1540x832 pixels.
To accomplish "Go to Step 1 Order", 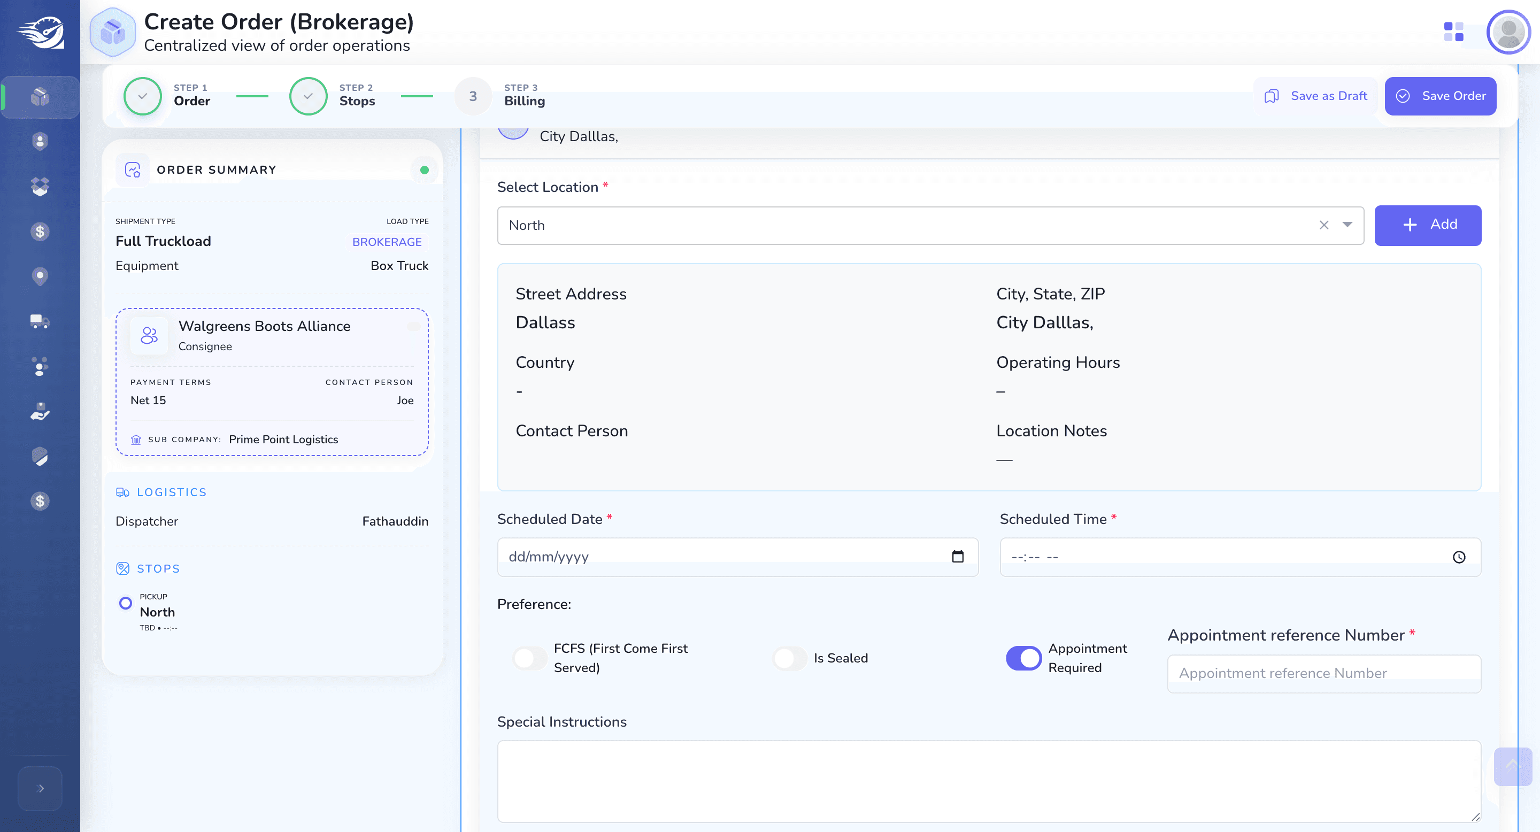I will [x=167, y=96].
